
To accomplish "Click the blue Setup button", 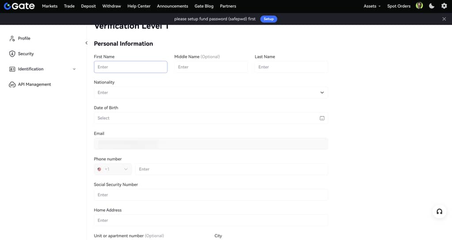I will [x=268, y=19].
